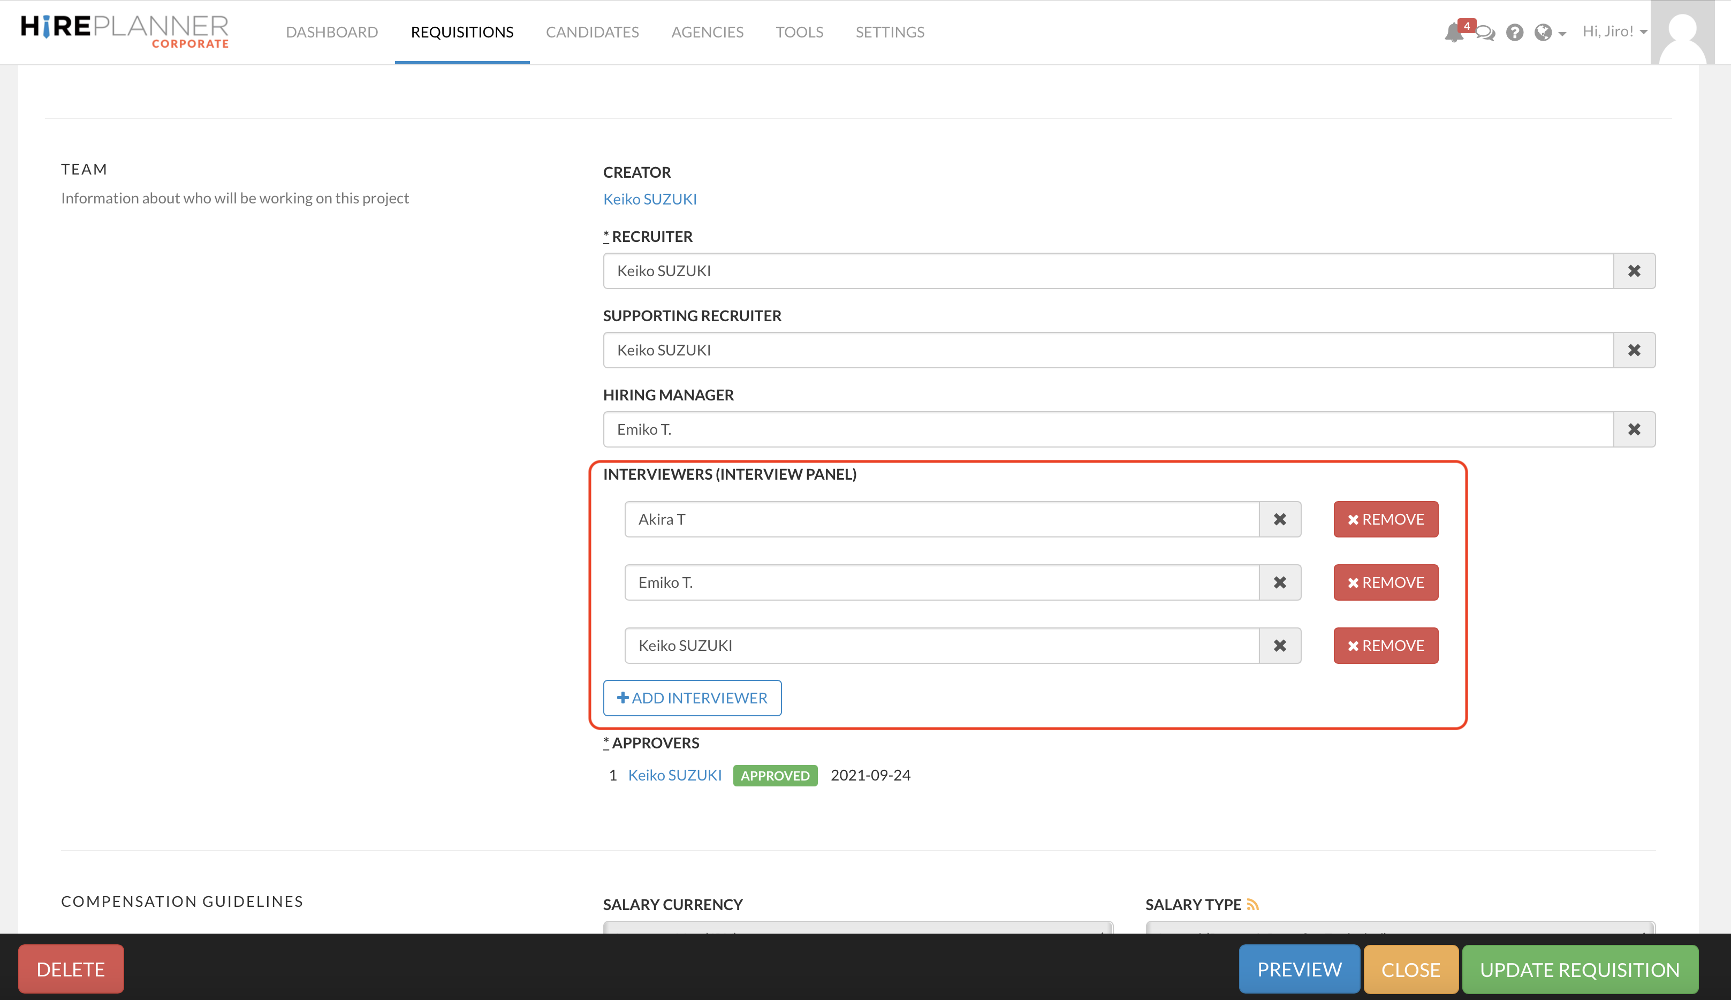Click the user avatar thumbnail
This screenshot has width=1731, height=1000.
(x=1682, y=32)
